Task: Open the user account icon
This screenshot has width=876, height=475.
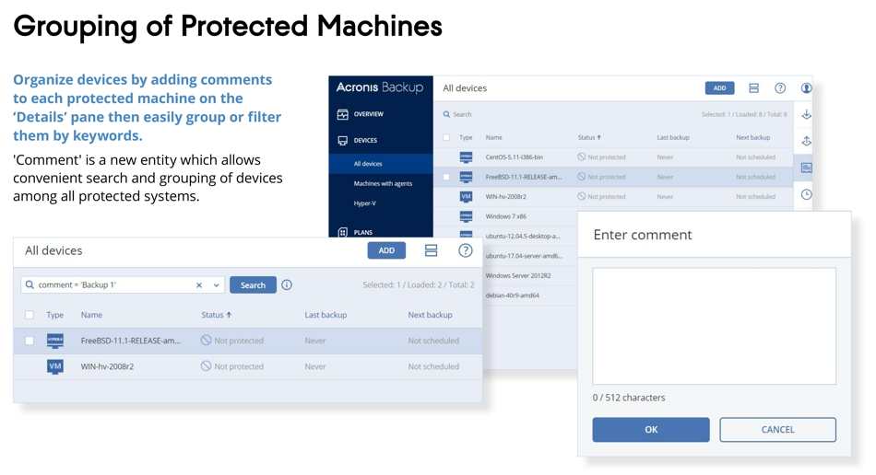Action: 806,88
